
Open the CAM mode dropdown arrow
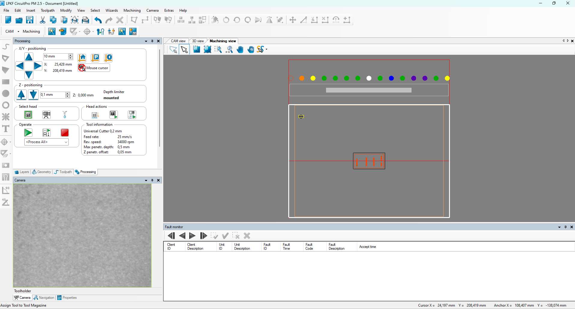[18, 31]
